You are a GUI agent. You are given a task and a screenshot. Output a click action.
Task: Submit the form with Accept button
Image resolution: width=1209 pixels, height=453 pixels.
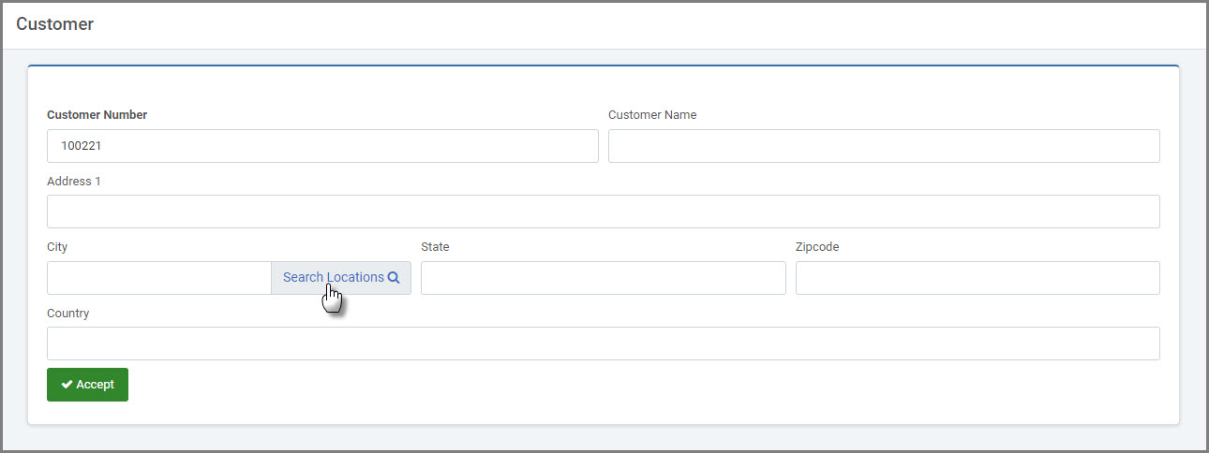point(87,385)
